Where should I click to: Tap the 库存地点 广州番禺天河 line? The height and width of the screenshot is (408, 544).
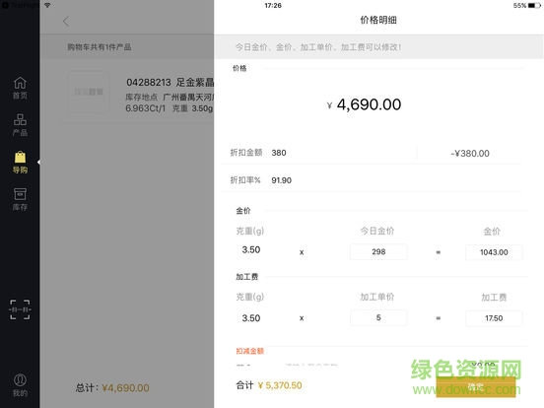[x=170, y=97]
